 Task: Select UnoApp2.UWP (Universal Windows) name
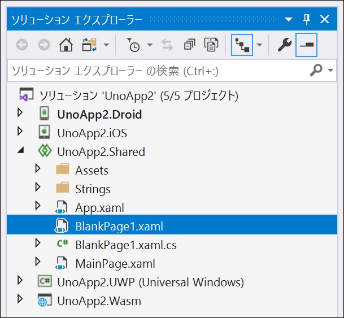(x=150, y=282)
